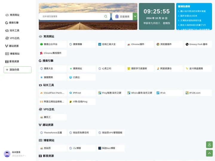The width and height of the screenshot is (215, 161).
Task: Open VPS主机 in the sidebar
Action: tap(12, 38)
